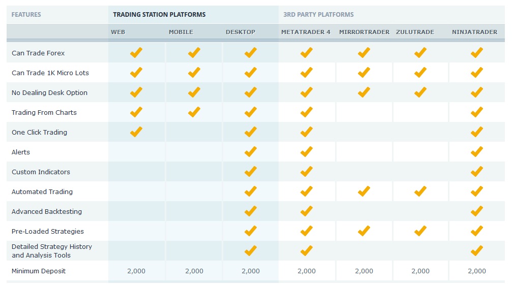512x287 pixels.
Task: Click the Web checkmark for Can Trade Forex
Action: (x=136, y=52)
